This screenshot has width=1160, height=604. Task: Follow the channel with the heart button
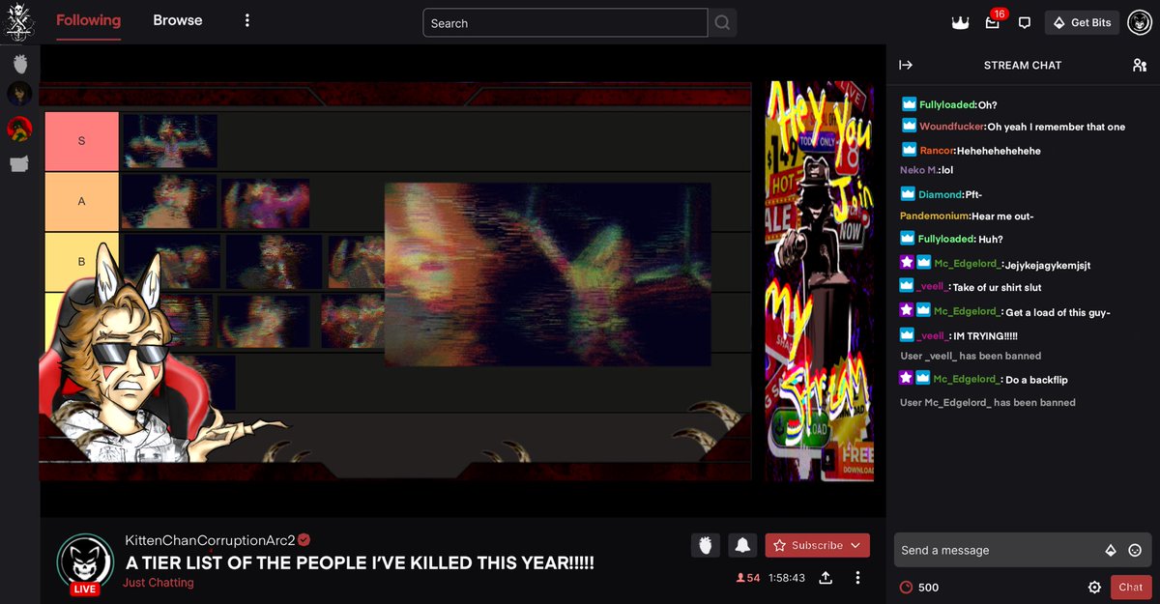click(705, 545)
